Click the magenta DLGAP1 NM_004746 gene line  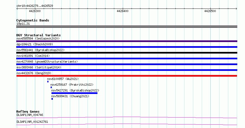point(127,117)
